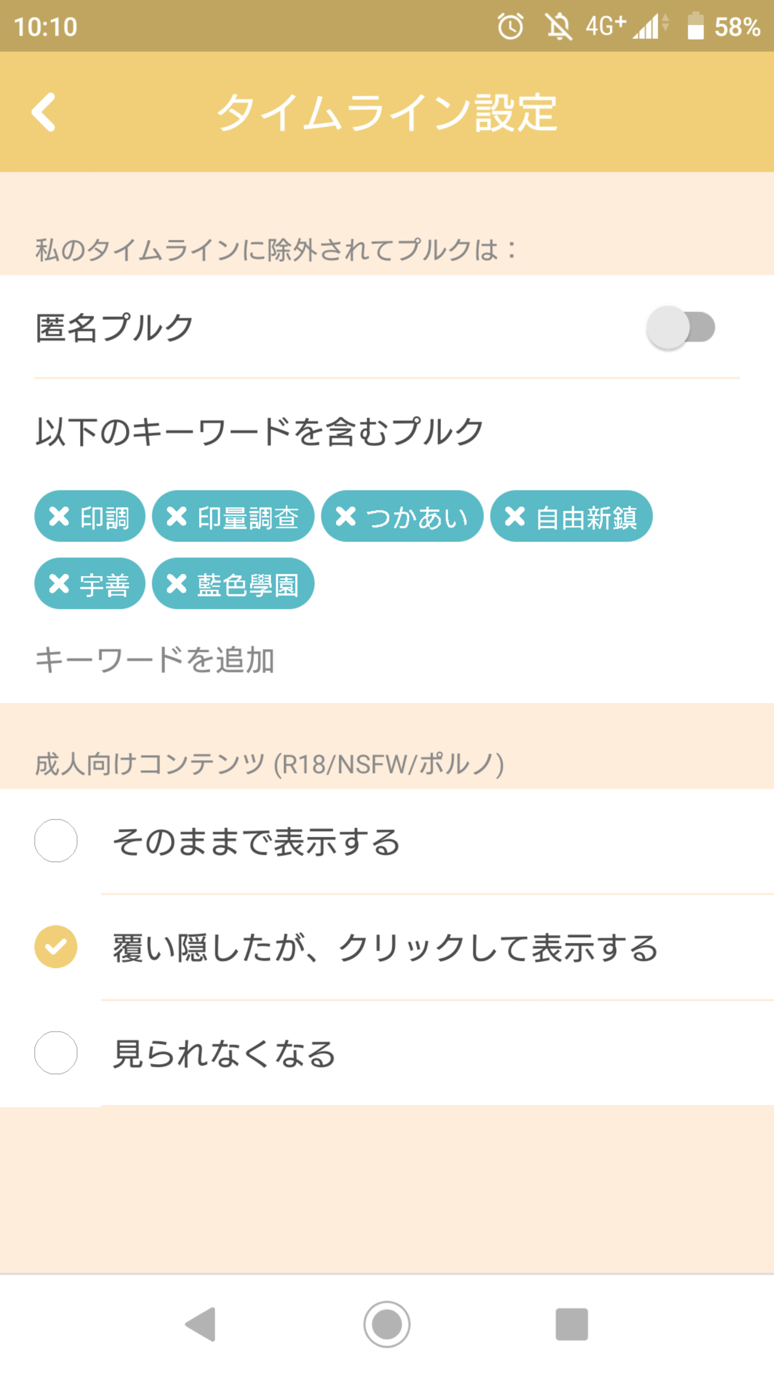The image size is (774, 1376).
Task: Choose 見られなくなる radio button
Action: coord(56,1052)
